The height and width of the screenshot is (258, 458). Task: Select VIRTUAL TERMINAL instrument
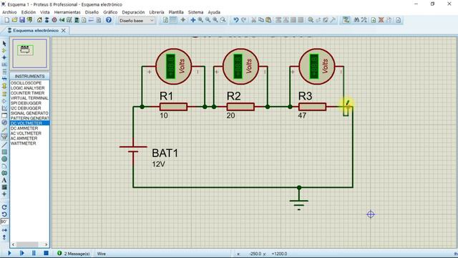(29, 98)
